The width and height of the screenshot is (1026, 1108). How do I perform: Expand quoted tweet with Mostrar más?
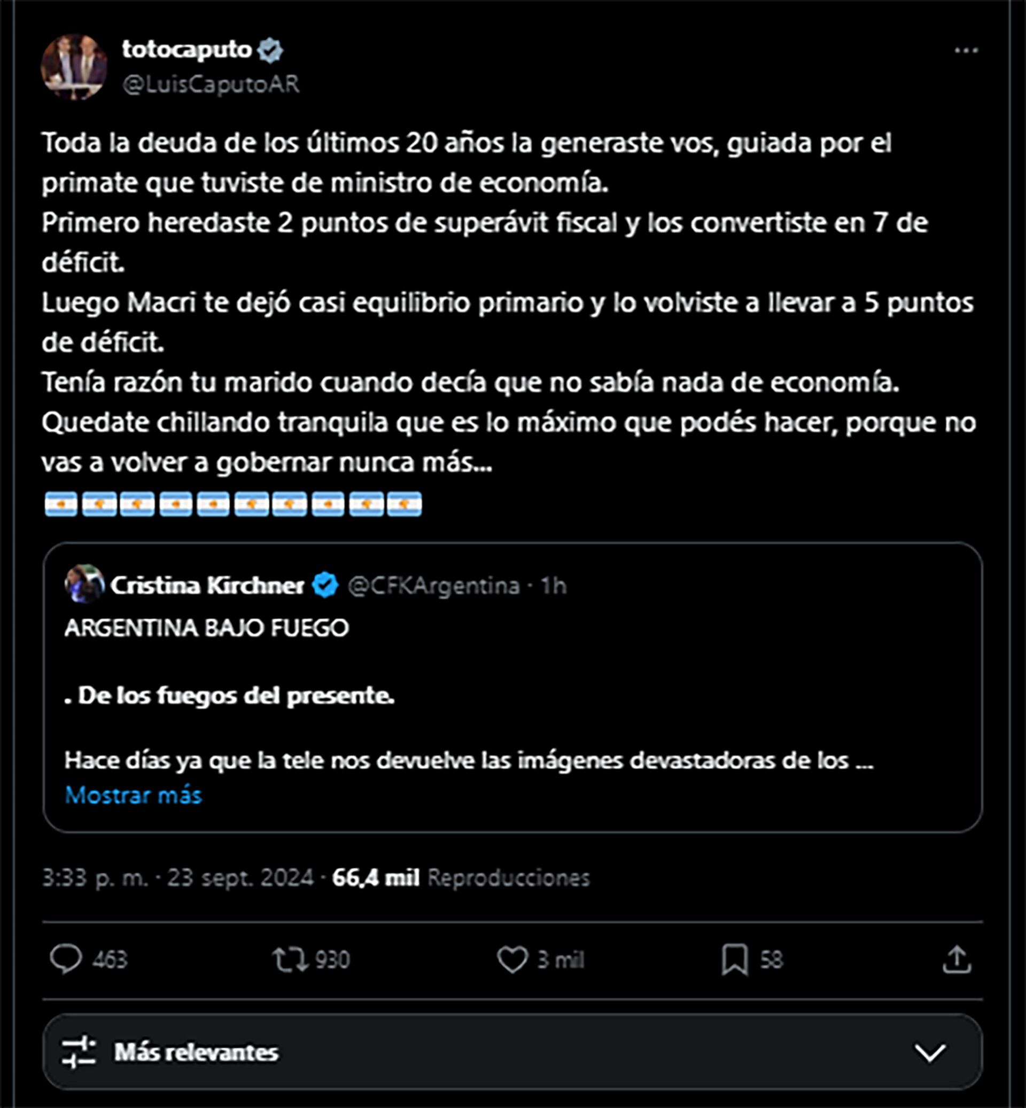coord(133,795)
